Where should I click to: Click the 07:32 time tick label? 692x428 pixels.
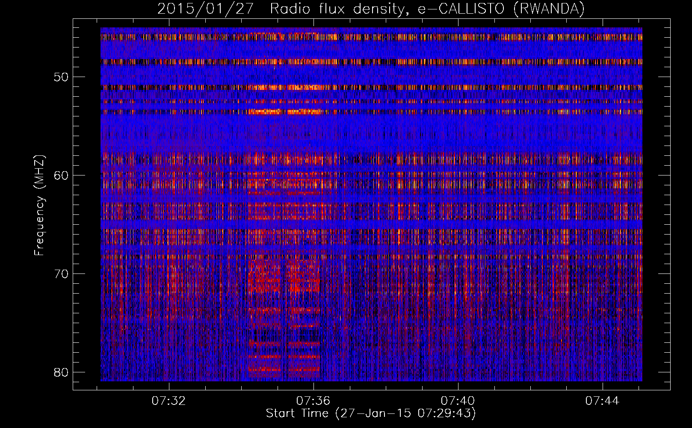(x=169, y=401)
